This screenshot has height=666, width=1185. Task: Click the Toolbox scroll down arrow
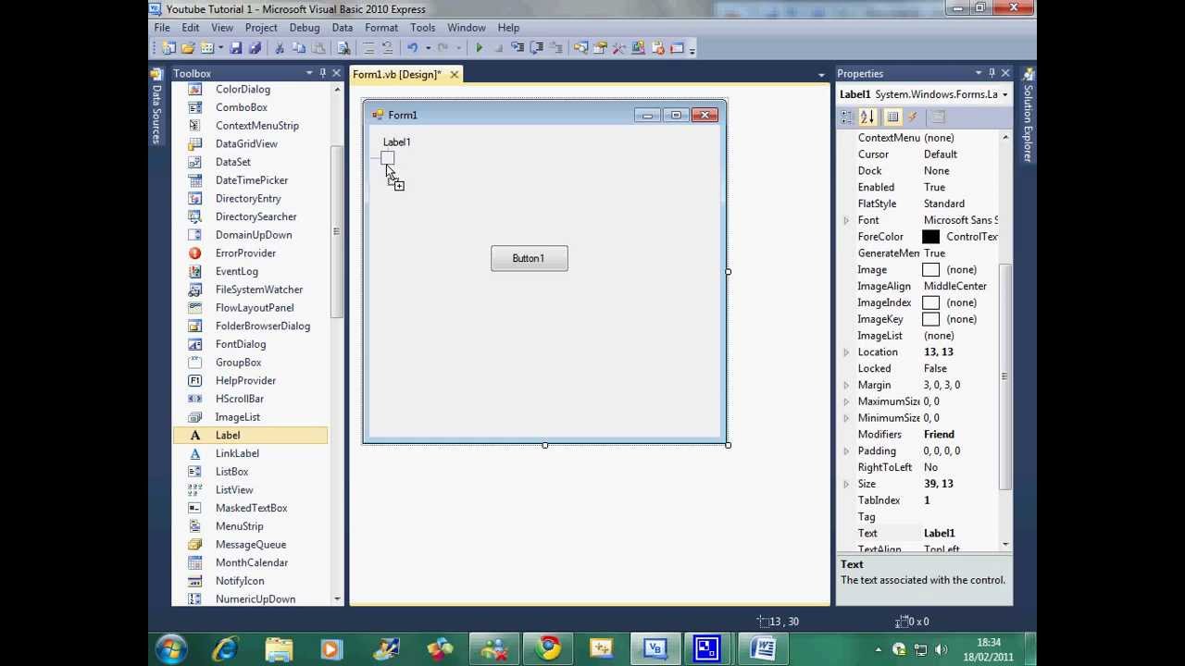337,599
